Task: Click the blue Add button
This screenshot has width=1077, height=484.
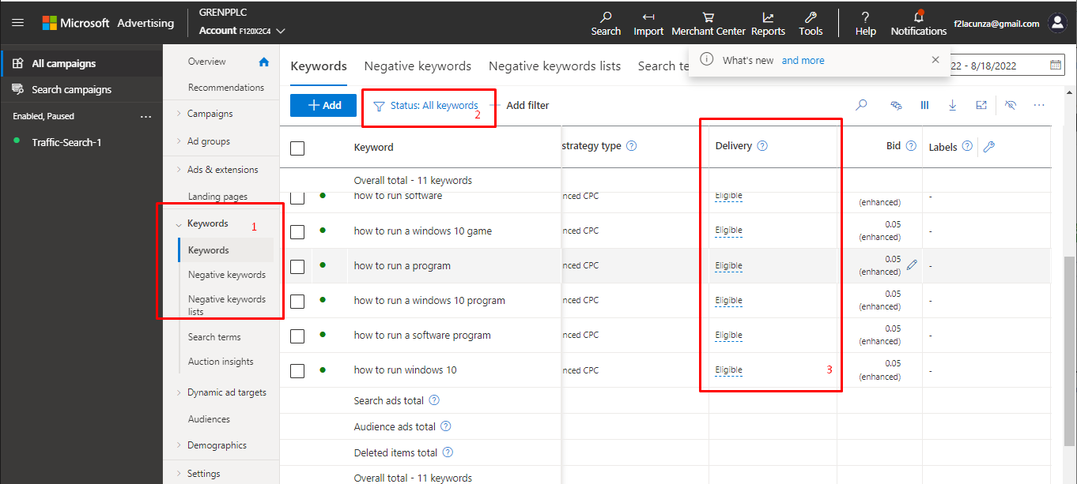Action: (323, 105)
